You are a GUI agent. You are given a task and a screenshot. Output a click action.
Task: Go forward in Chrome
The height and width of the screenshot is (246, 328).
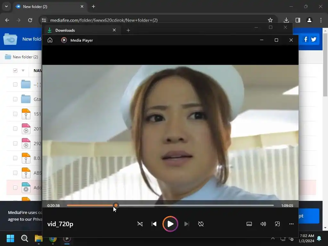[x=19, y=20]
